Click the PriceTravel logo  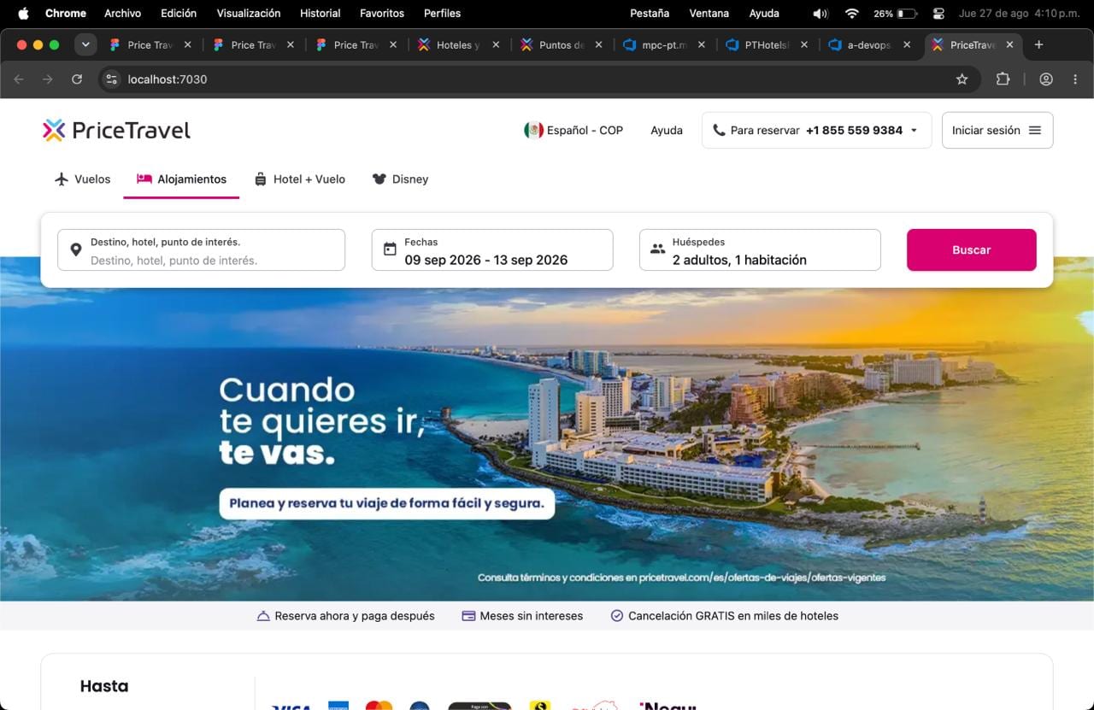click(x=116, y=130)
